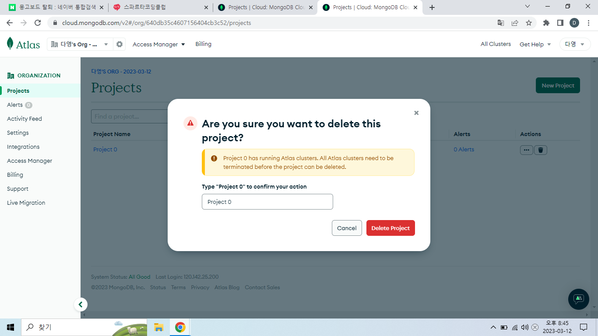The width and height of the screenshot is (598, 336).
Task: Open the Project 0 link
Action: pyautogui.click(x=105, y=149)
